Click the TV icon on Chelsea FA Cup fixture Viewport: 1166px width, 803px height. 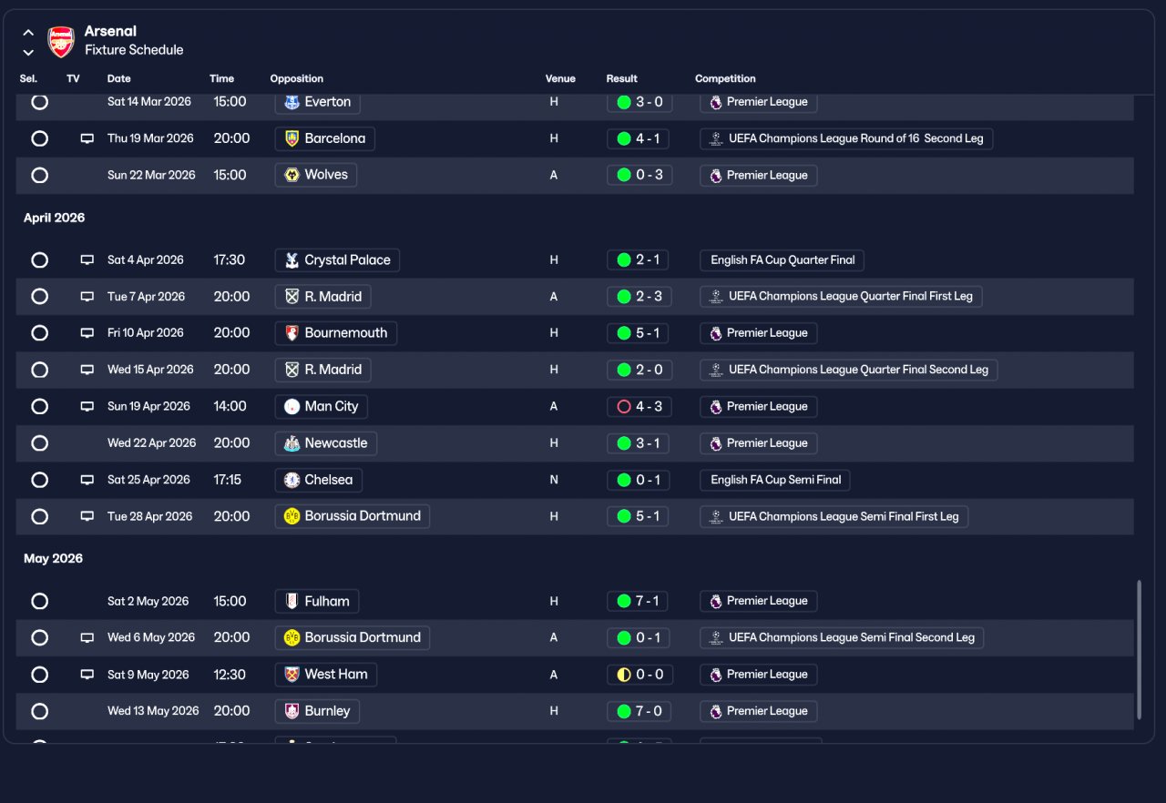87,480
